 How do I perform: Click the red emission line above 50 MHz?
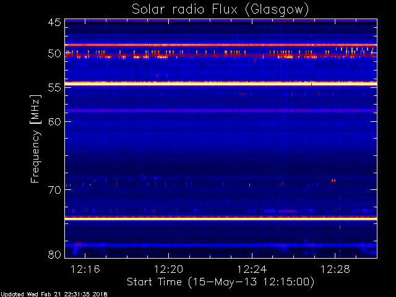[221, 45]
